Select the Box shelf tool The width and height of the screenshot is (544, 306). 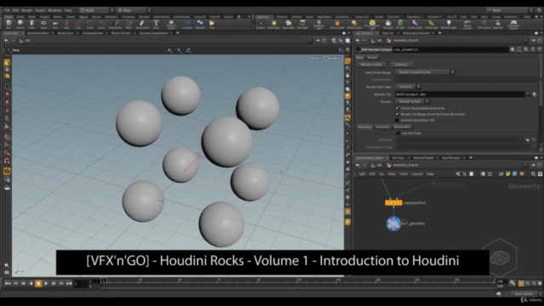click(x=8, y=24)
